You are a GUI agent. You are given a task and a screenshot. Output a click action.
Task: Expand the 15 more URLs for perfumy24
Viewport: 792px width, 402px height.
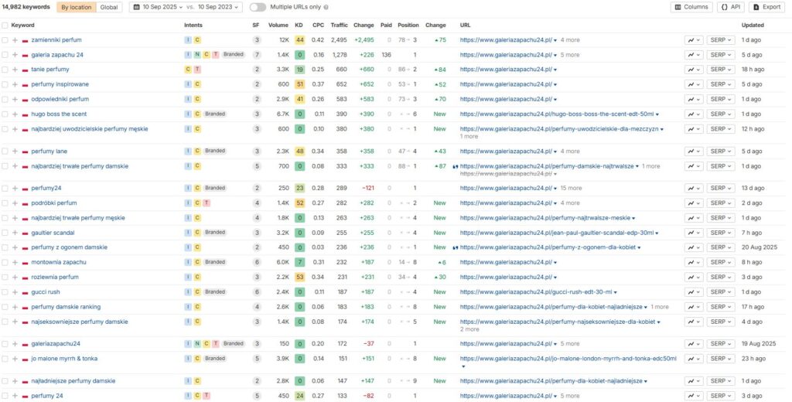[x=571, y=189]
